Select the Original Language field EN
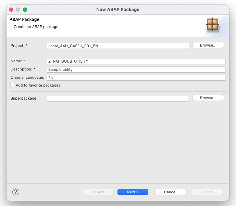This screenshot has width=236, height=206. [136, 78]
